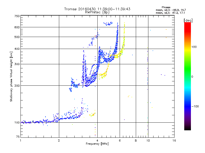The width and height of the screenshot is (205, 153).
Task: Click the small yellow-orange cluster near 4 MHz, 115 km
Action: point(93,115)
